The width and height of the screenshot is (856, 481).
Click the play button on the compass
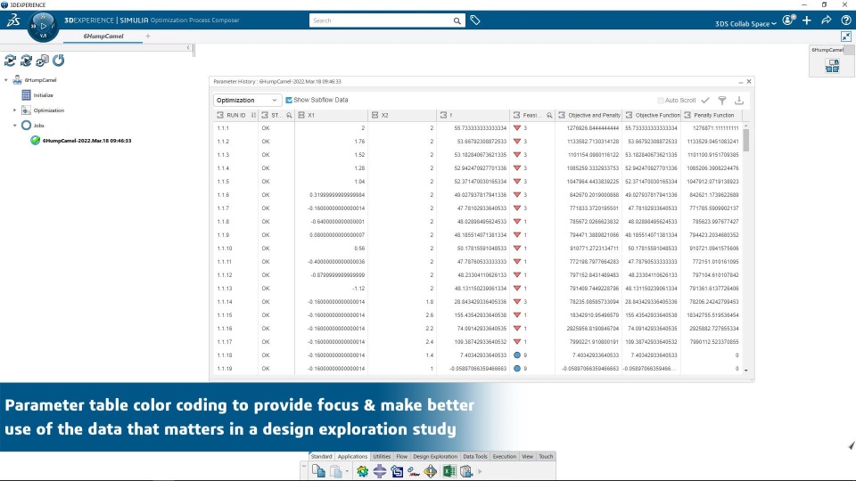point(43,26)
